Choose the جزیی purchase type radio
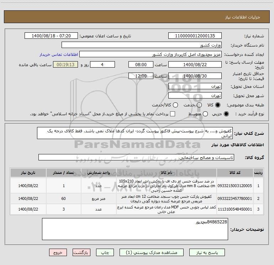The image size is (274, 265). [226, 114]
